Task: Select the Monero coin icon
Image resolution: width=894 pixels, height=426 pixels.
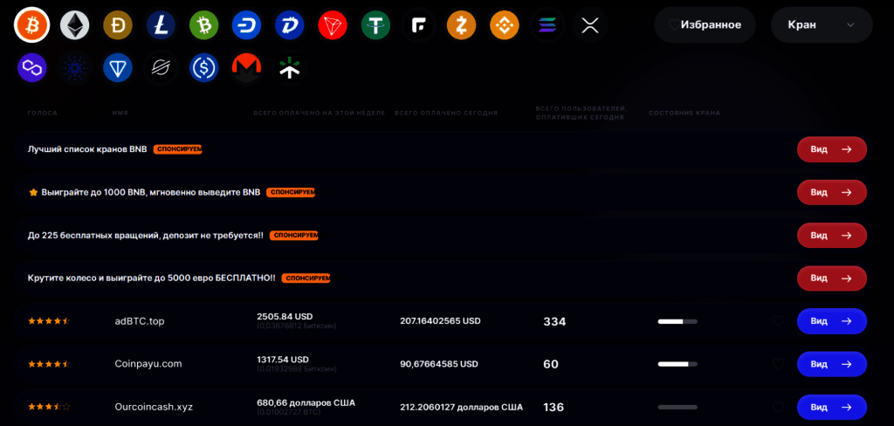Action: pos(246,69)
